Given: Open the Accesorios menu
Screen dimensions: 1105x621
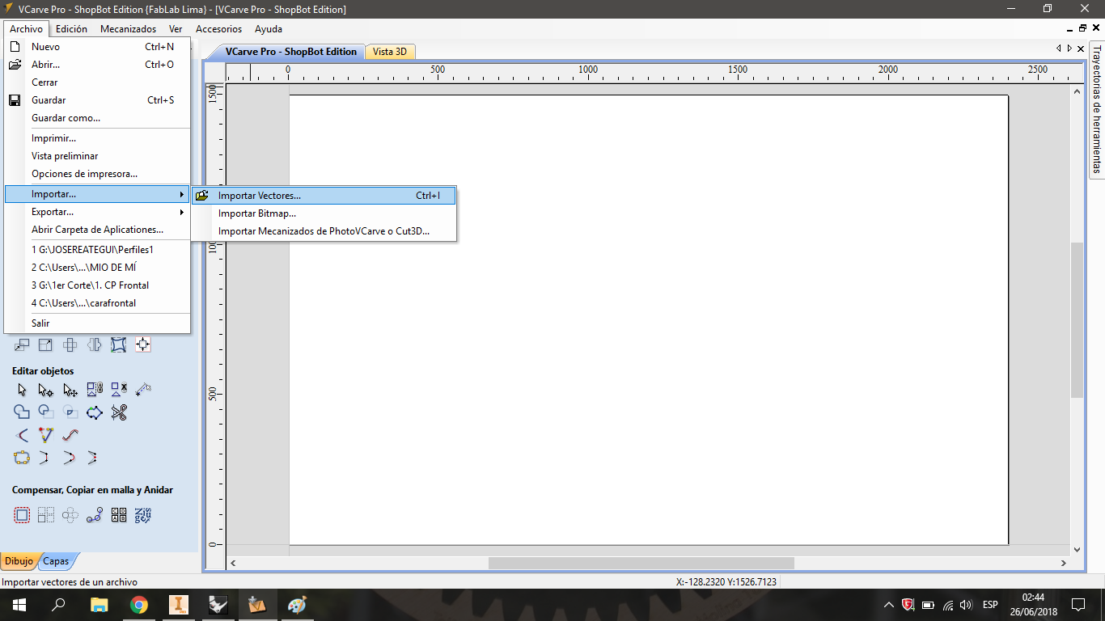Looking at the screenshot, I should tap(218, 29).
